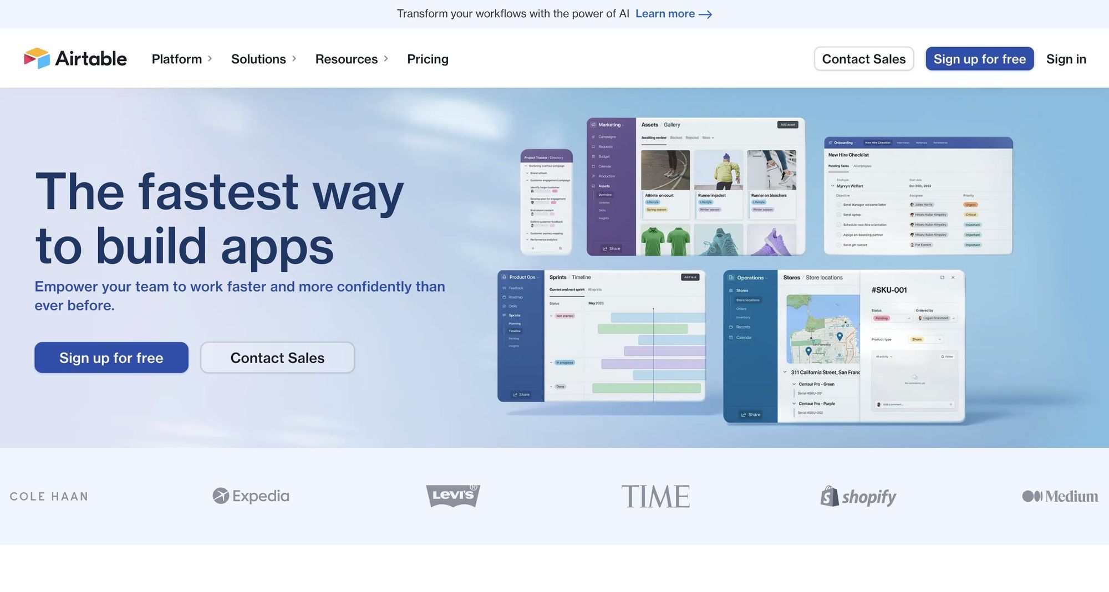Image resolution: width=1109 pixels, height=592 pixels.
Task: Click the Learn more arrow icon
Action: [x=705, y=14]
